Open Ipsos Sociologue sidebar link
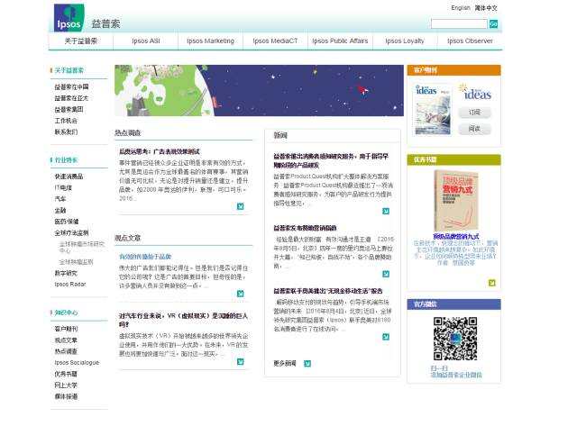Screen dimensions: 577x426 77,362
